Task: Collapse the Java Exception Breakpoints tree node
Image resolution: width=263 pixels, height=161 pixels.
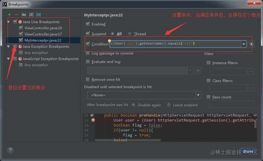Action: [x=8, y=47]
